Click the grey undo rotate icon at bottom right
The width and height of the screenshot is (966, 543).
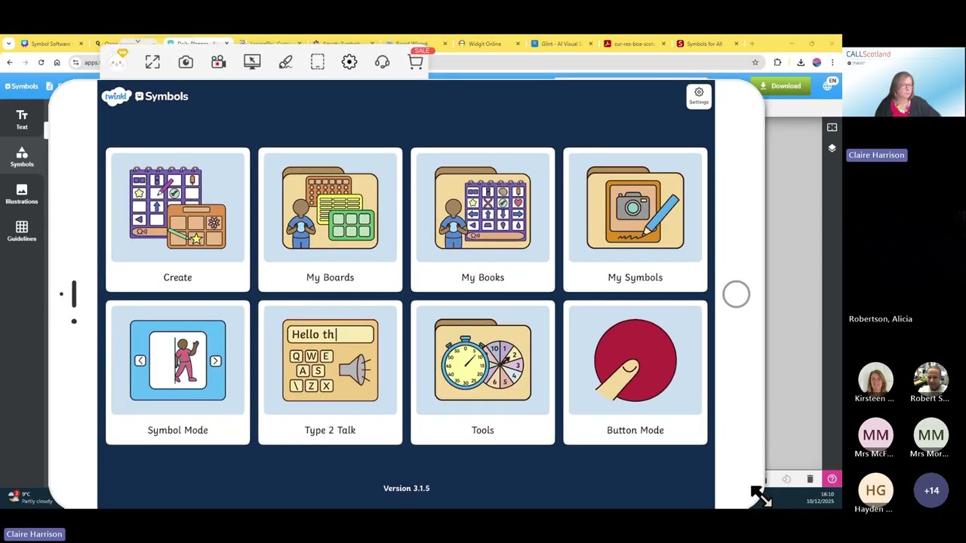[786, 479]
